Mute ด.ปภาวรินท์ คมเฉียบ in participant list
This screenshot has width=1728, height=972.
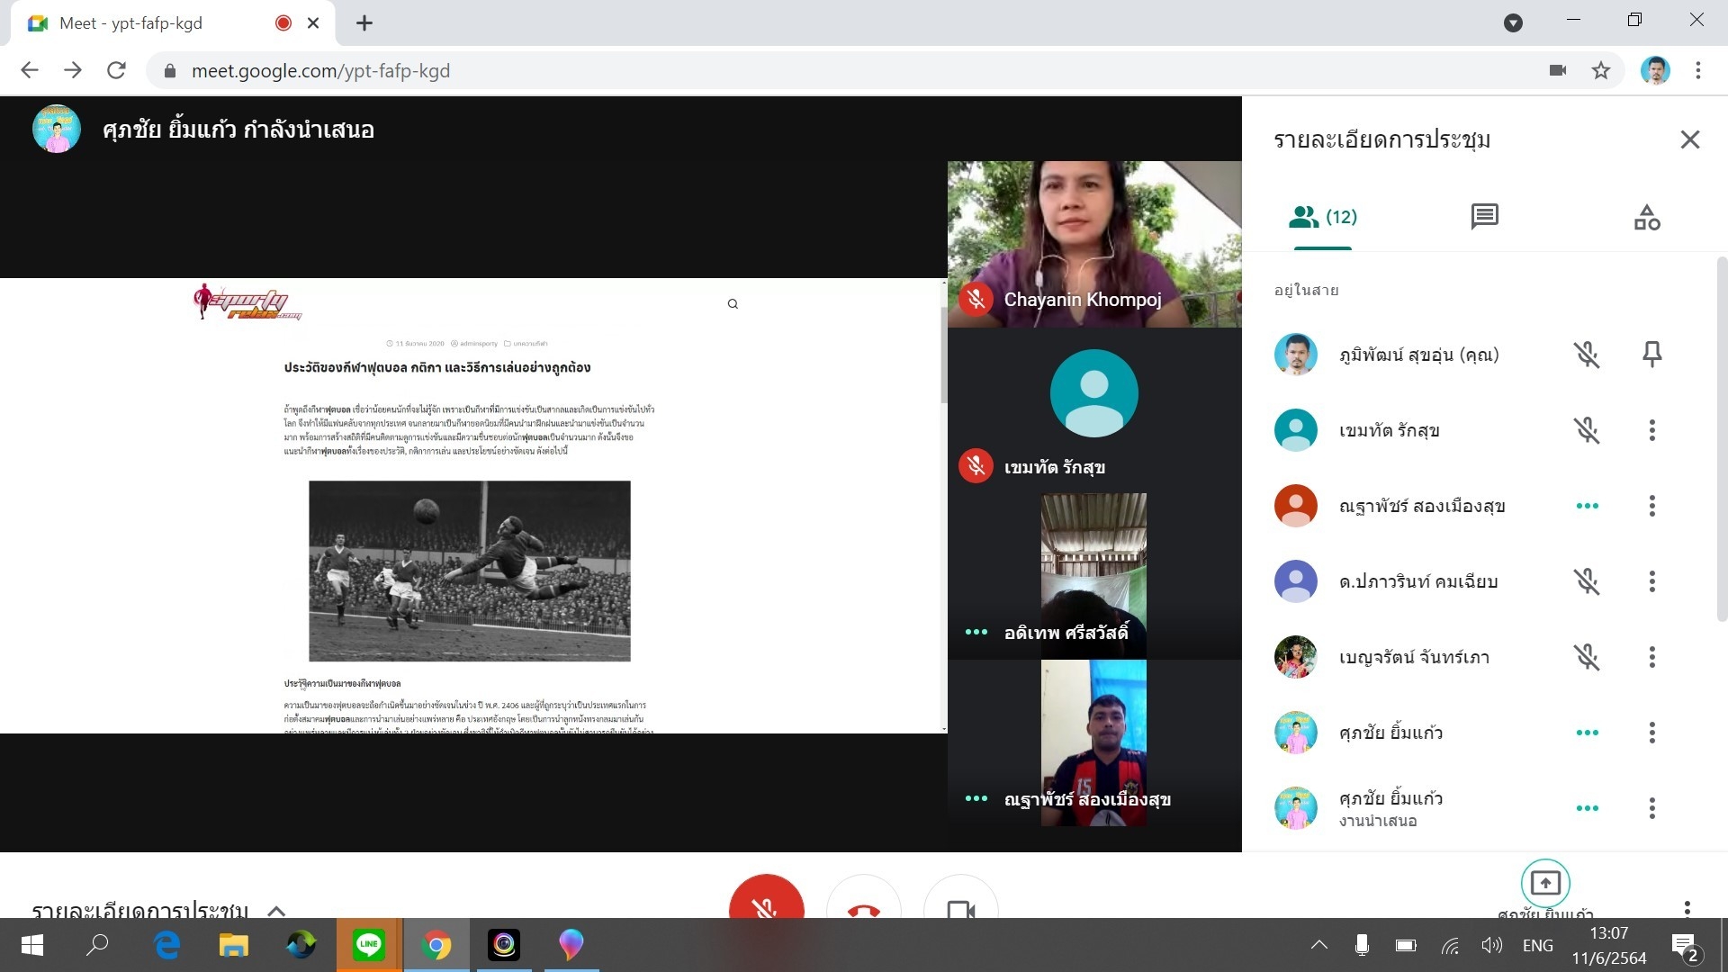[1586, 581]
